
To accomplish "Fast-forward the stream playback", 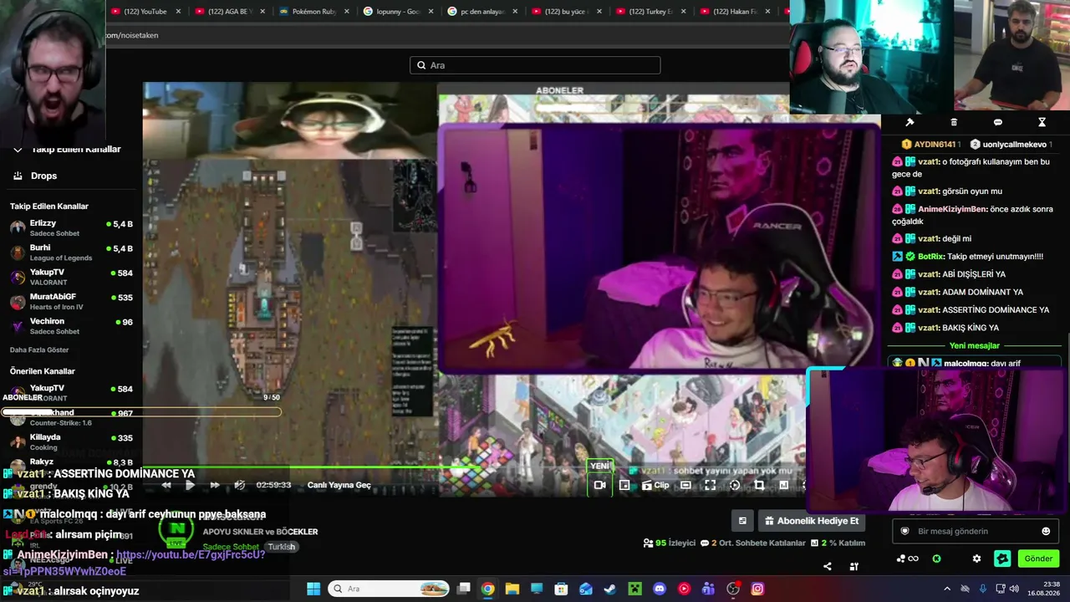I will (215, 485).
